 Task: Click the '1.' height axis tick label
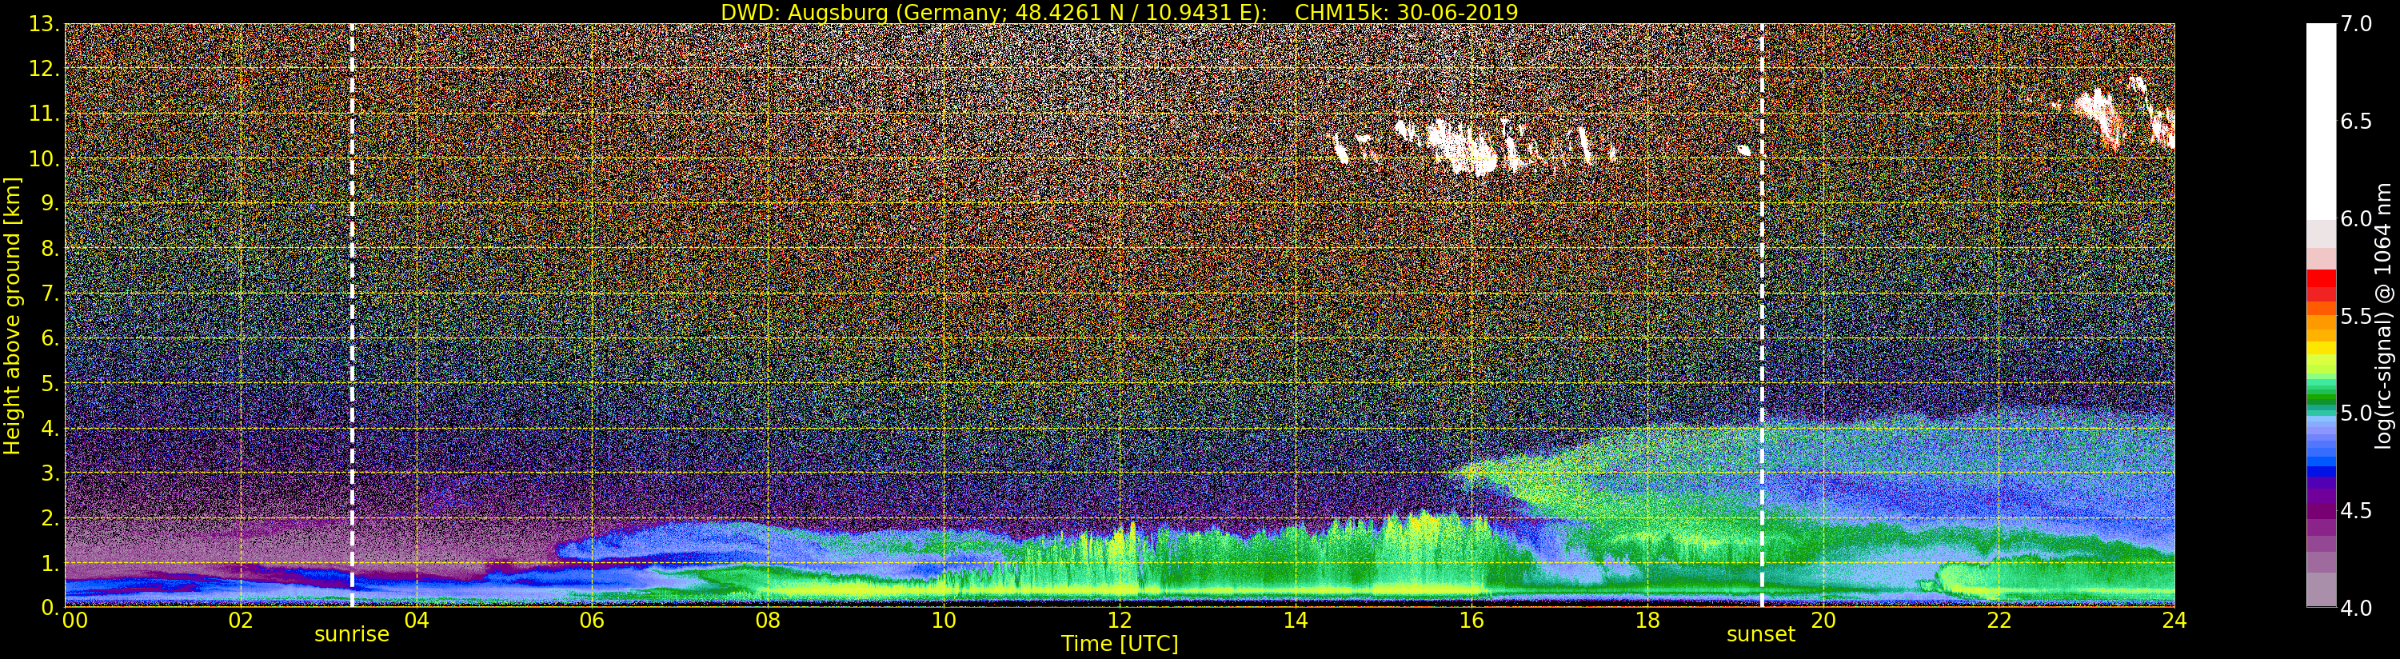50,562
